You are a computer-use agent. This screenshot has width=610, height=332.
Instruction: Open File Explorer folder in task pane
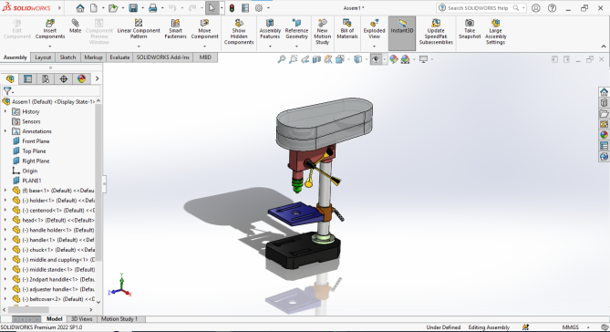tap(604, 114)
